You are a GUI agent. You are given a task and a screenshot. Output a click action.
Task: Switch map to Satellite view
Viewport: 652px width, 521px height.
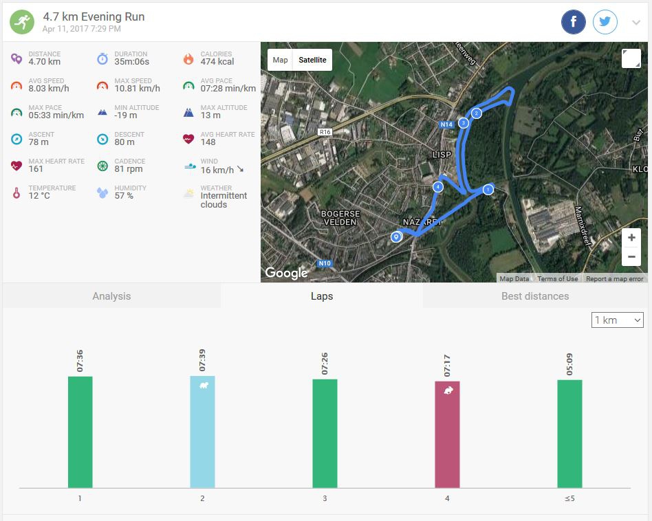tap(312, 60)
